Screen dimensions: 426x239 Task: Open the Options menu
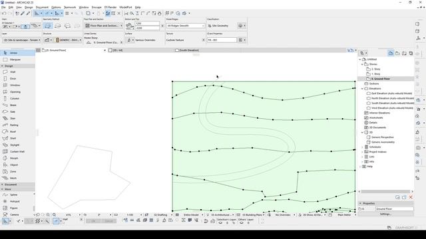pos(56,7)
